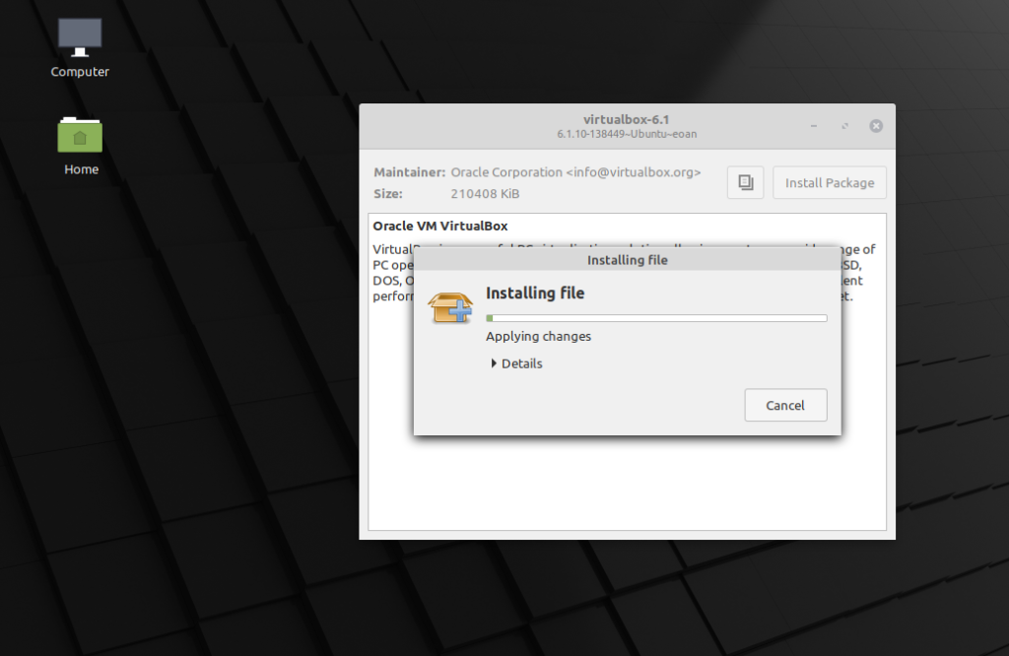Screen dimensions: 1009x656
Task: Click the Install Package button
Action: coord(830,182)
